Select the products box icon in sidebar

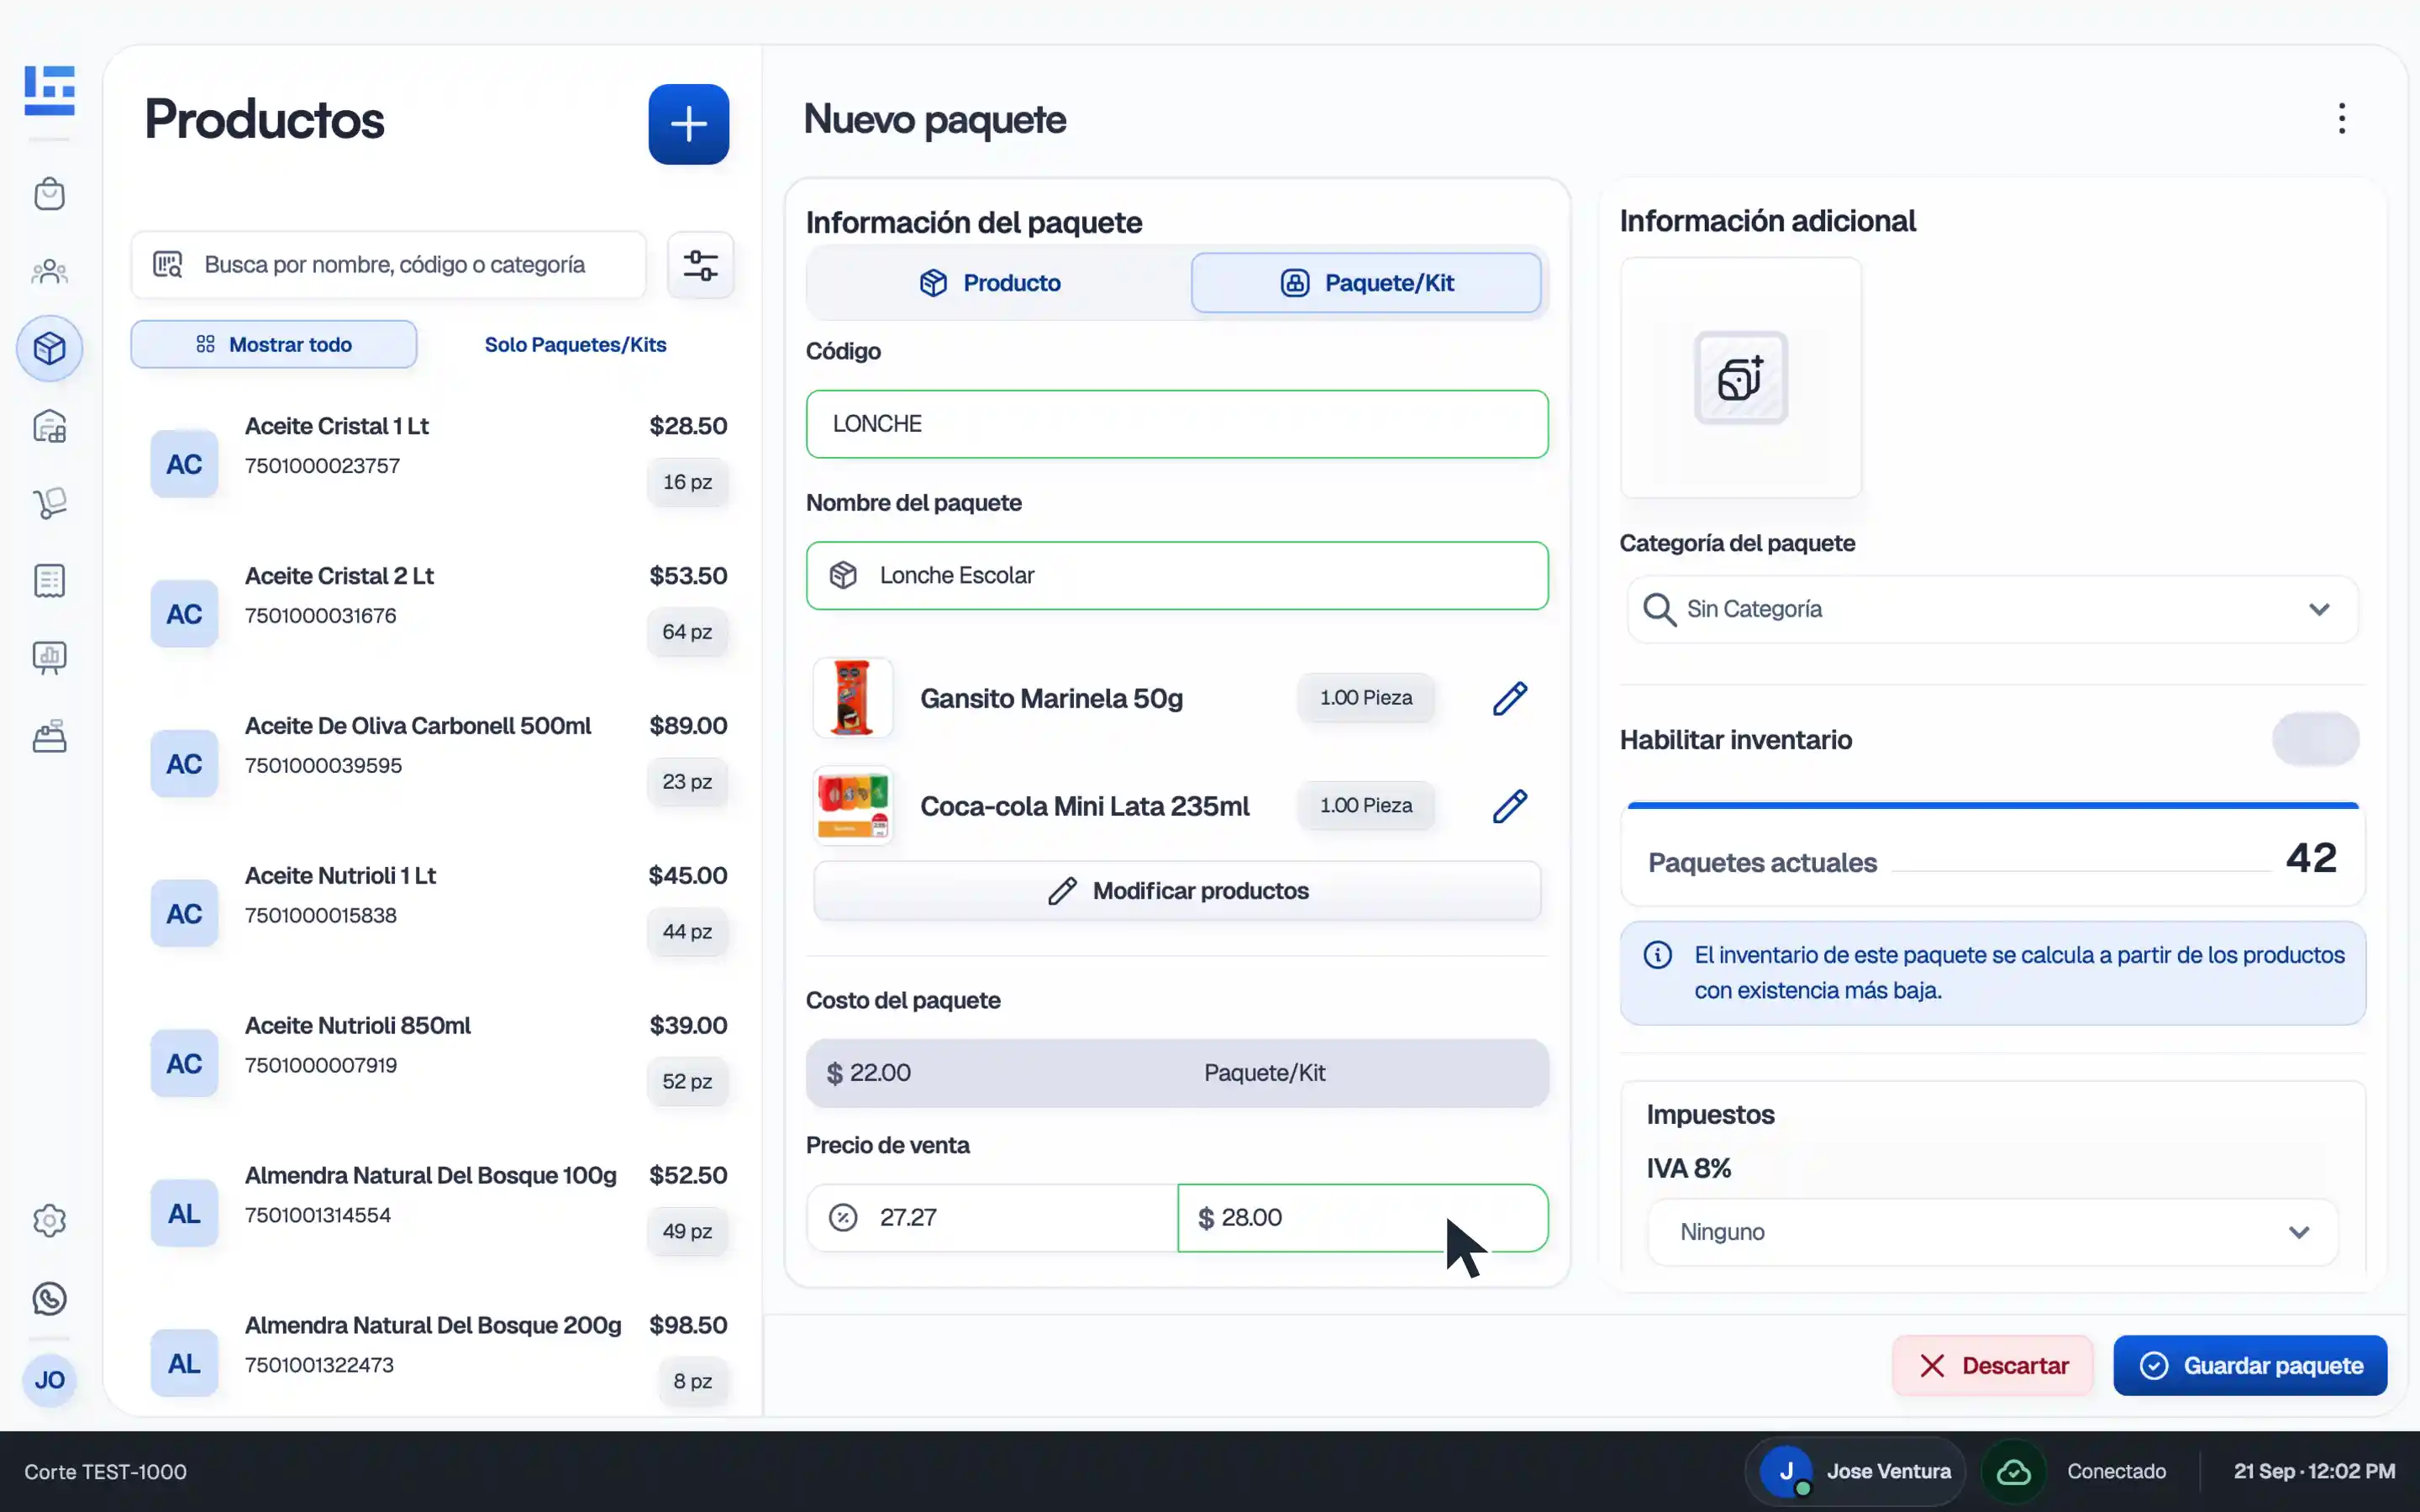coord(49,348)
